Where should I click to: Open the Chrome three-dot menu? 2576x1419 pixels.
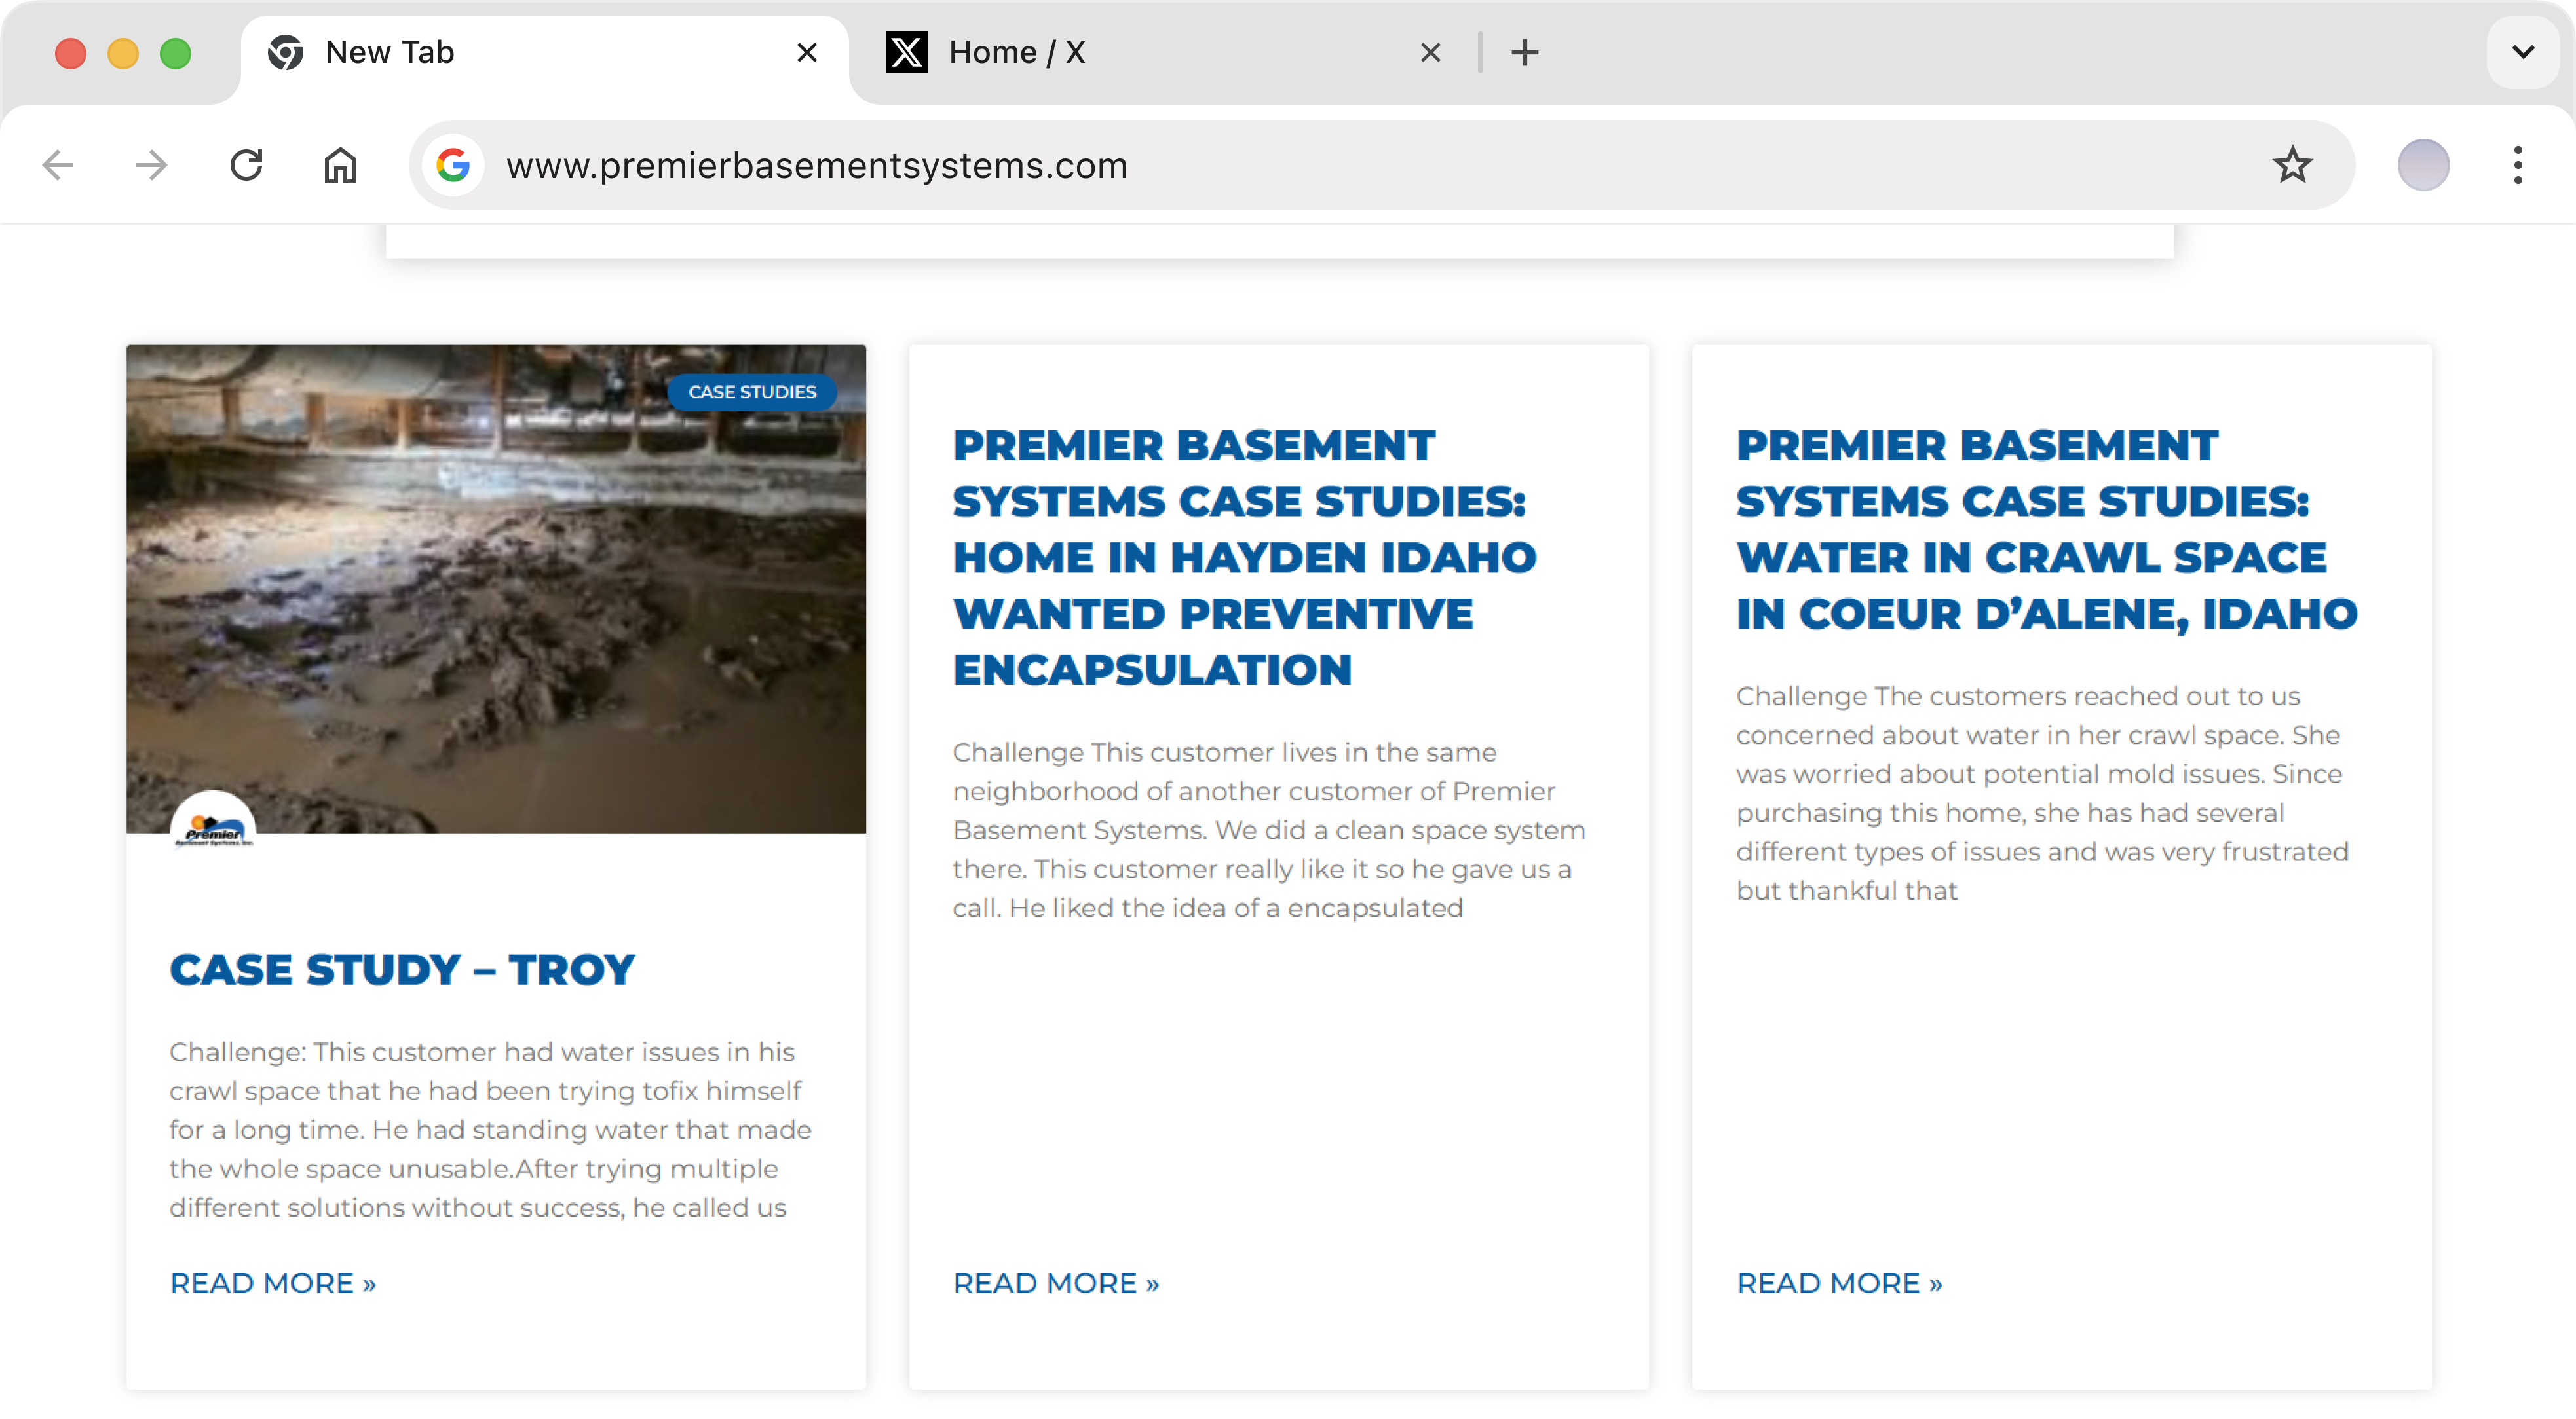2517,165
